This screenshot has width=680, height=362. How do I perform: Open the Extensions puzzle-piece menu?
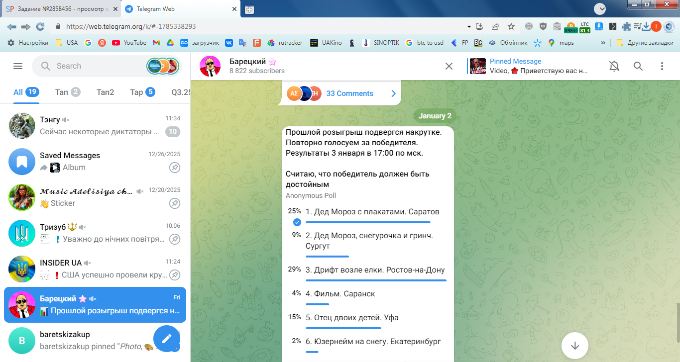pos(626,27)
